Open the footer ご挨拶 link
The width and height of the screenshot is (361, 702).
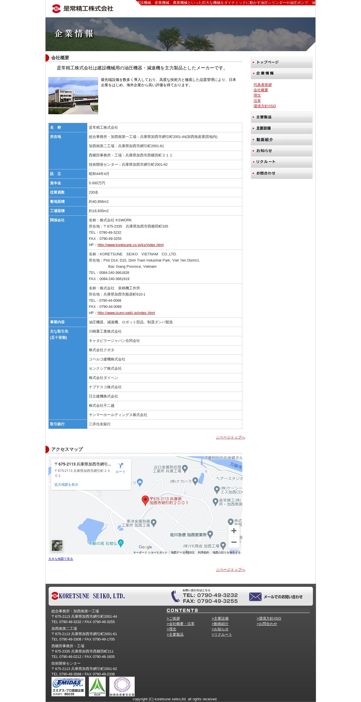pos(173,618)
